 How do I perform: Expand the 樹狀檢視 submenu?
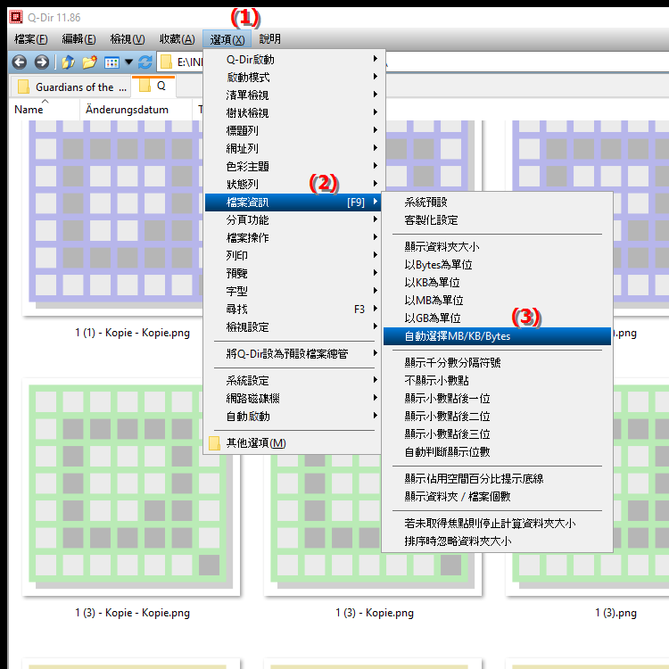pos(294,113)
